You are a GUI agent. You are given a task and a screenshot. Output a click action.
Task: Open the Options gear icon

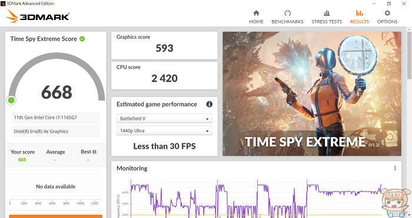[x=387, y=13]
